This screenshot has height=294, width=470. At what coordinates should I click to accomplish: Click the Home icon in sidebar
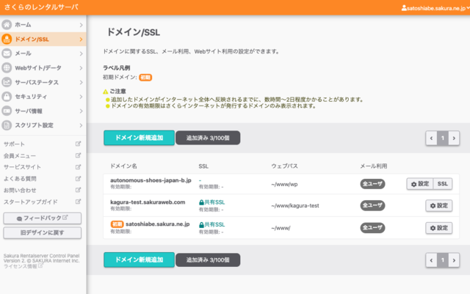pyautogui.click(x=7, y=25)
